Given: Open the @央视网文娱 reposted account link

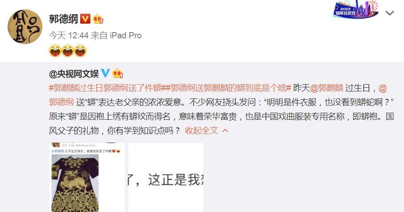Looking at the screenshot, I should 73,74.
